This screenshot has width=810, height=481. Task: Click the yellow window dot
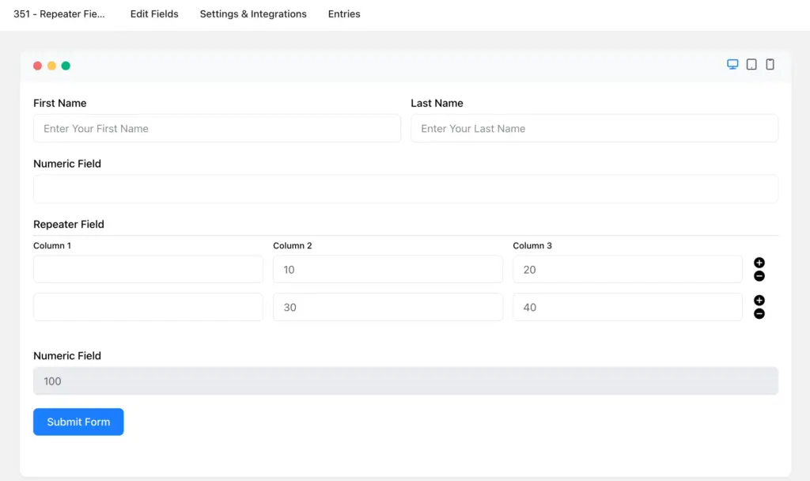click(51, 66)
